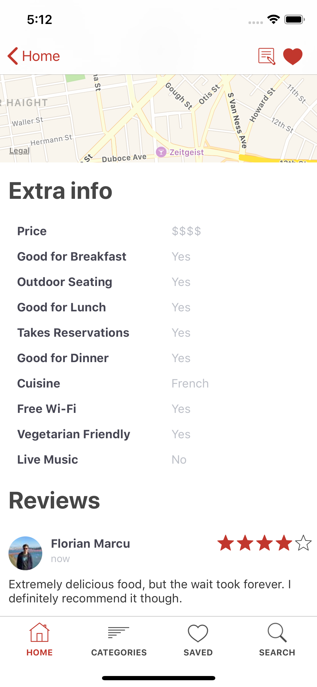This screenshot has height=687, width=317.
Task: Tap the Search magnifying glass icon
Action: [277, 633]
